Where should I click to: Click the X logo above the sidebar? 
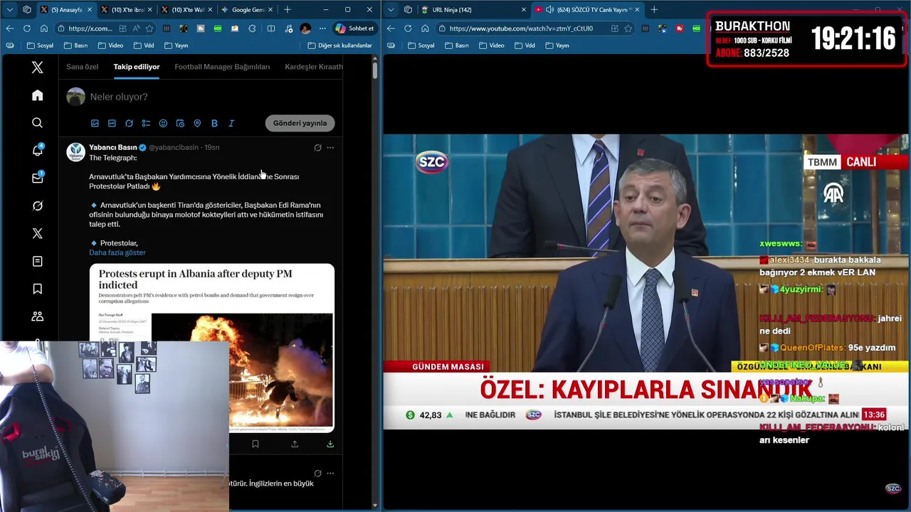pyautogui.click(x=38, y=68)
